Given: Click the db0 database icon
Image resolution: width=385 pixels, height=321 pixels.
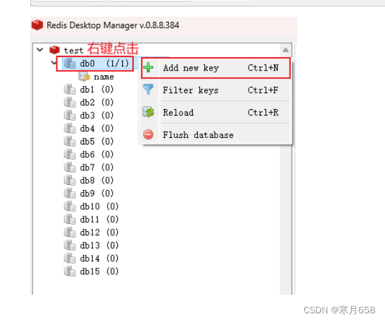Looking at the screenshot, I should tap(70, 64).
